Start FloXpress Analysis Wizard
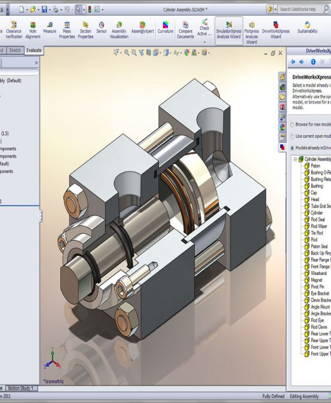 click(x=252, y=33)
